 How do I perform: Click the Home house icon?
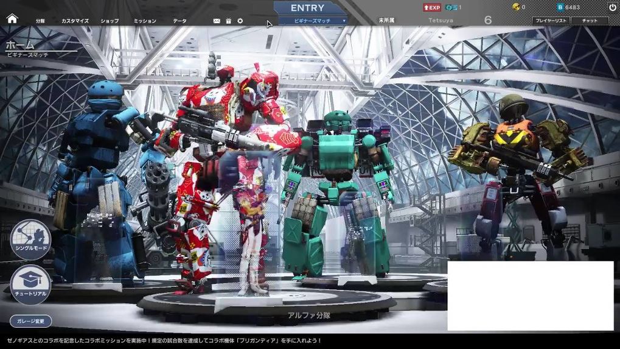pos(12,18)
